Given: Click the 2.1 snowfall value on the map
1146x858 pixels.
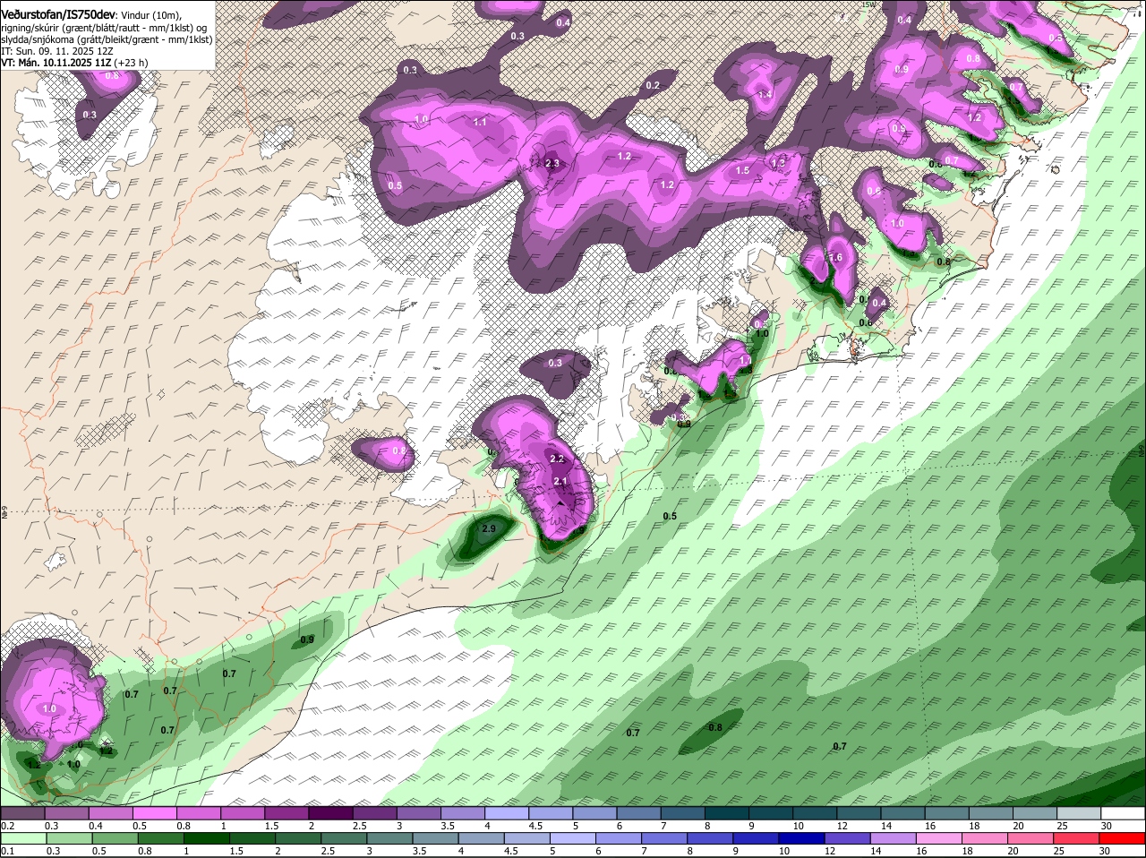Looking at the screenshot, I should (560, 482).
